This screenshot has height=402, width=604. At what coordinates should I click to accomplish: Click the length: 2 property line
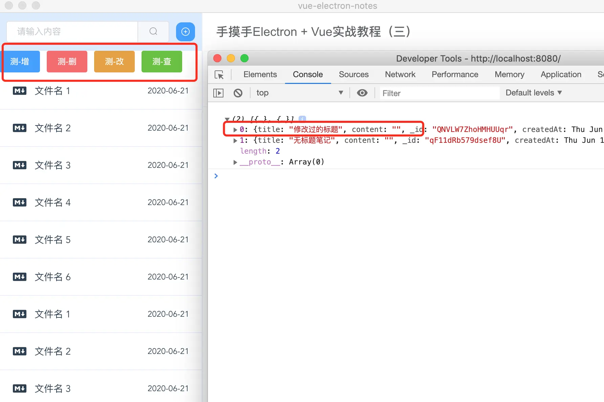[260, 151]
